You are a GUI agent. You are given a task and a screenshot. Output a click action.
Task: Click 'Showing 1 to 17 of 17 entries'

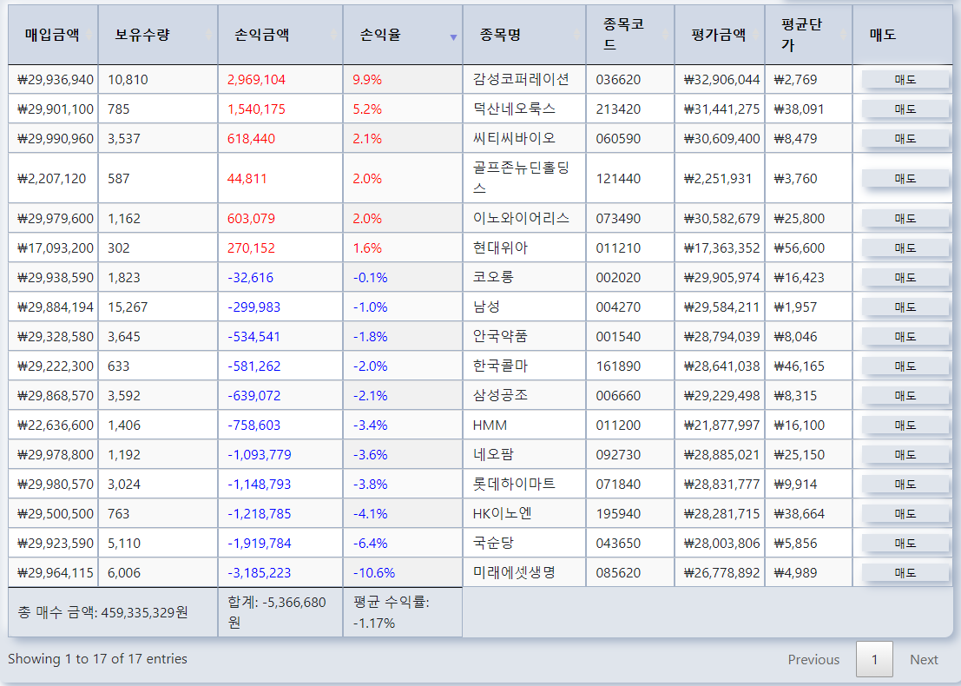click(x=97, y=659)
